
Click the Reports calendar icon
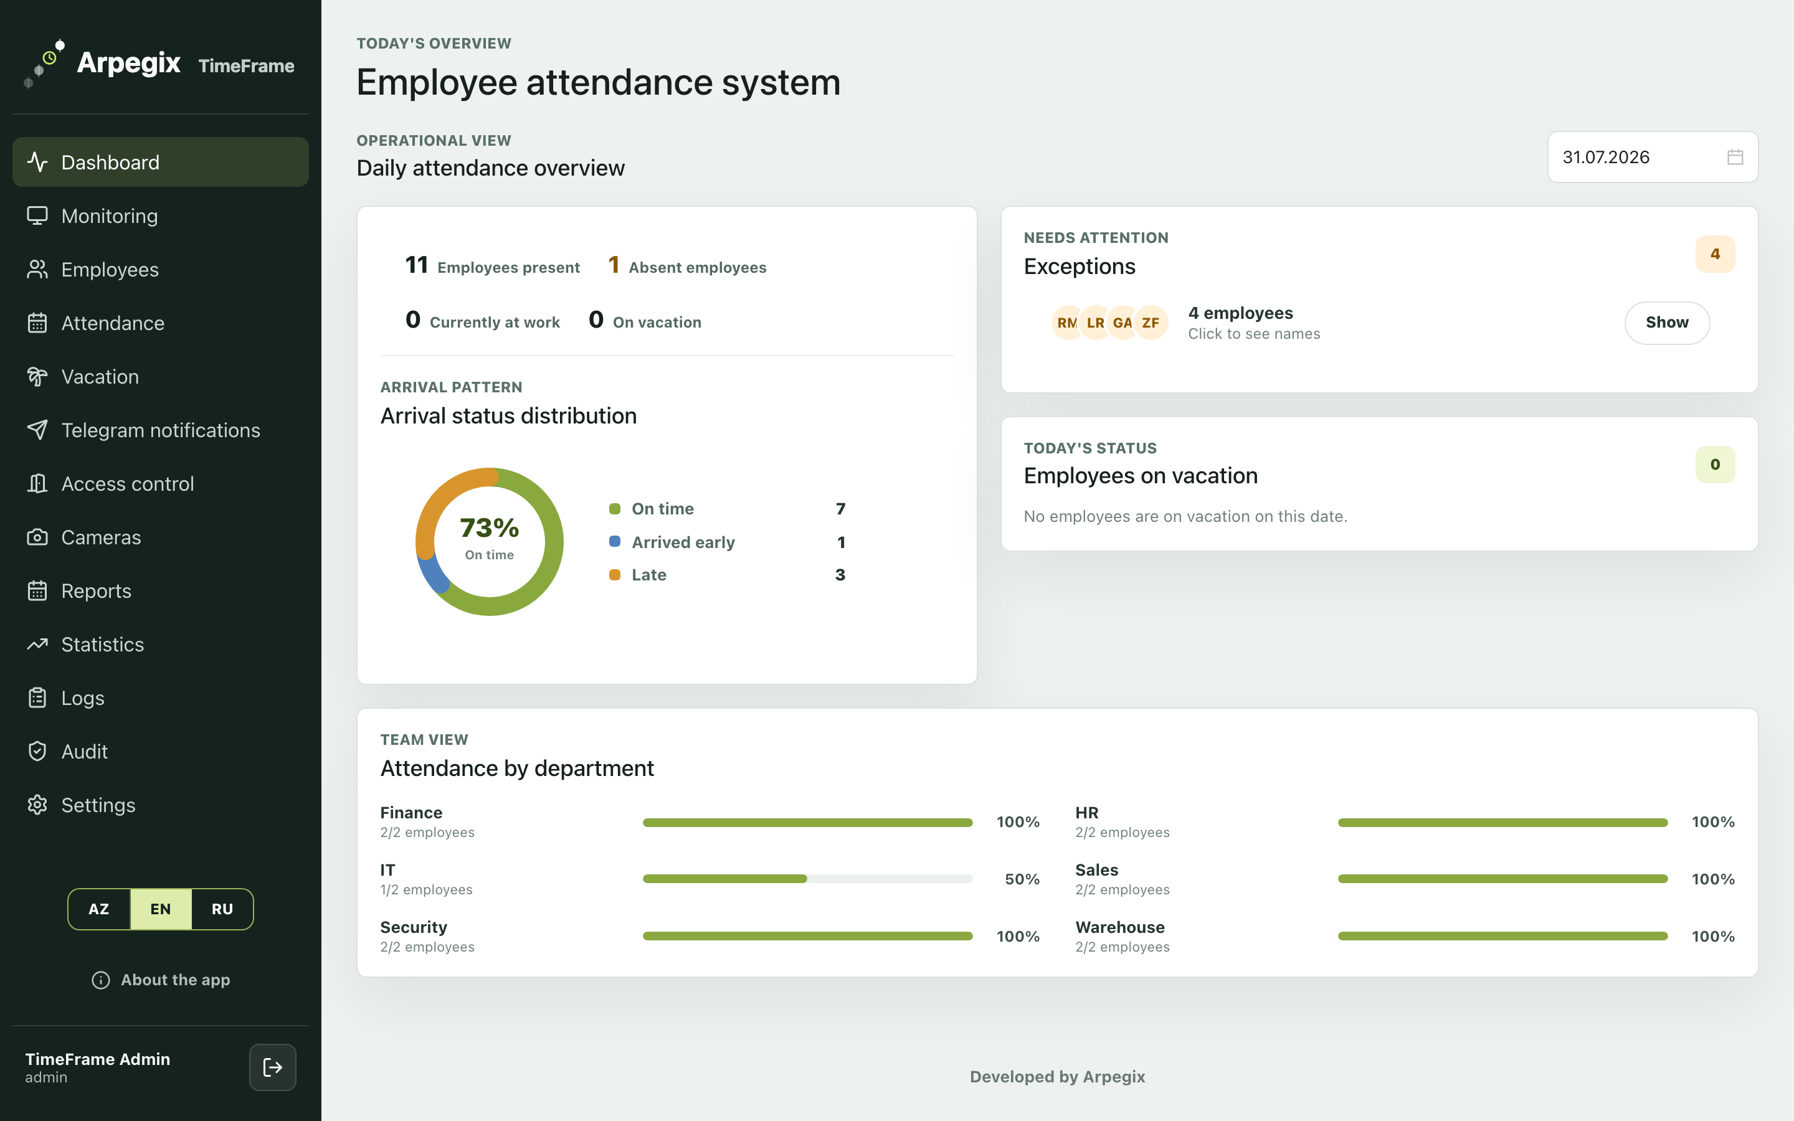37,591
